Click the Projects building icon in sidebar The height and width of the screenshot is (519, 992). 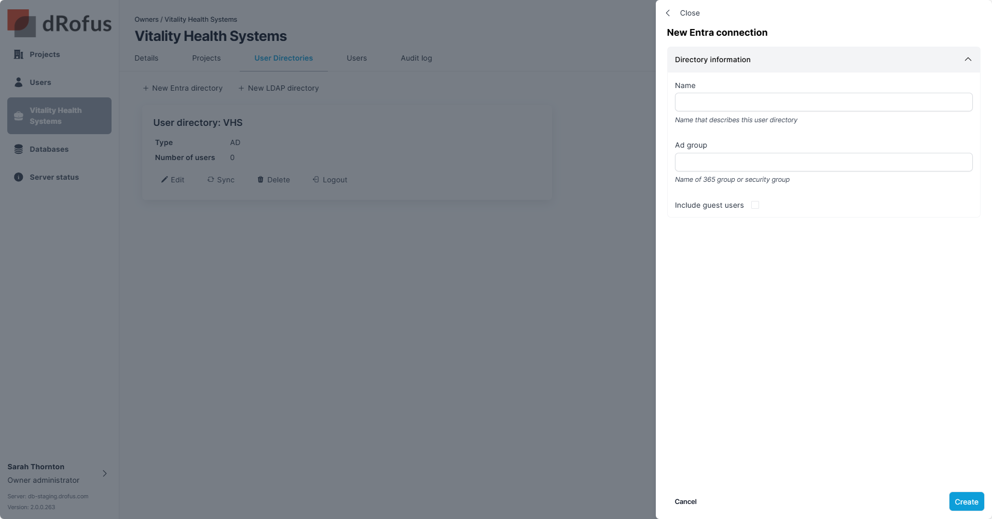pyautogui.click(x=19, y=54)
